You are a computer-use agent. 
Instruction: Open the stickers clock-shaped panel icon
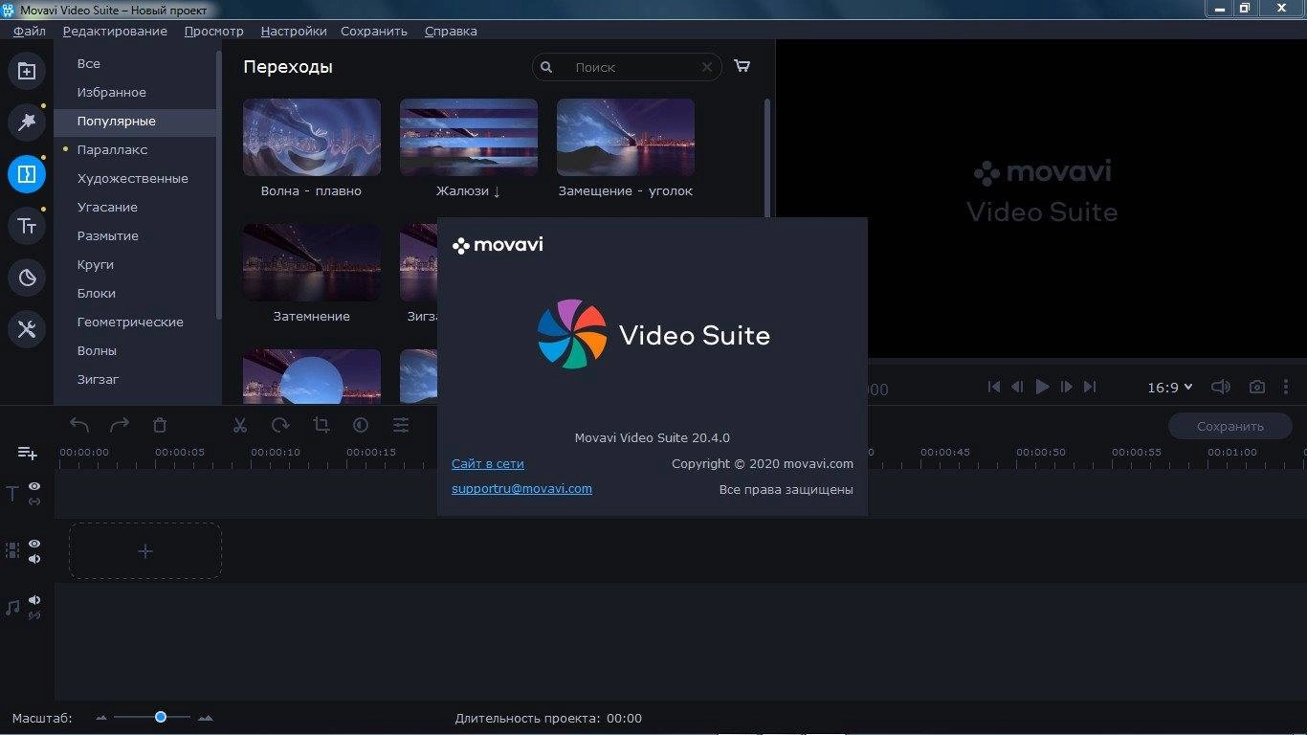[x=27, y=278]
